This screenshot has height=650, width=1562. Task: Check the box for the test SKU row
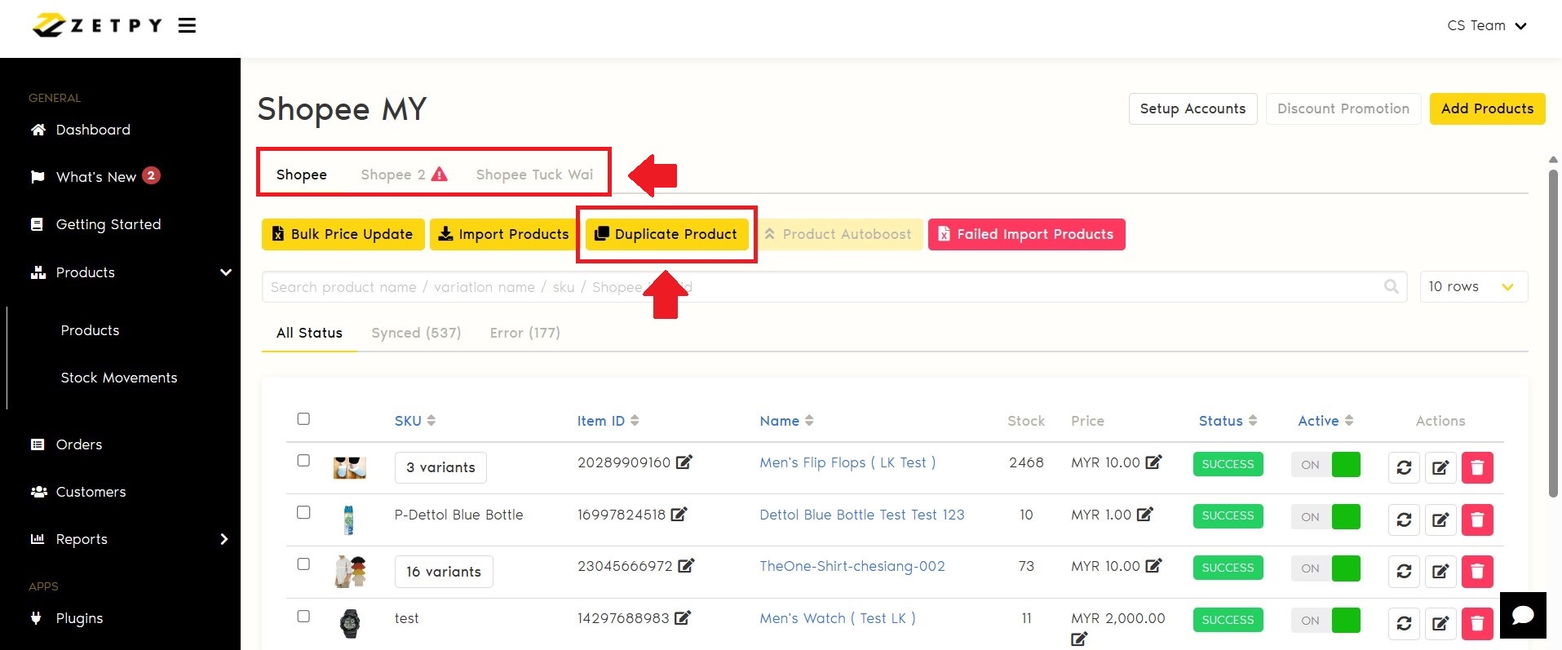click(303, 616)
